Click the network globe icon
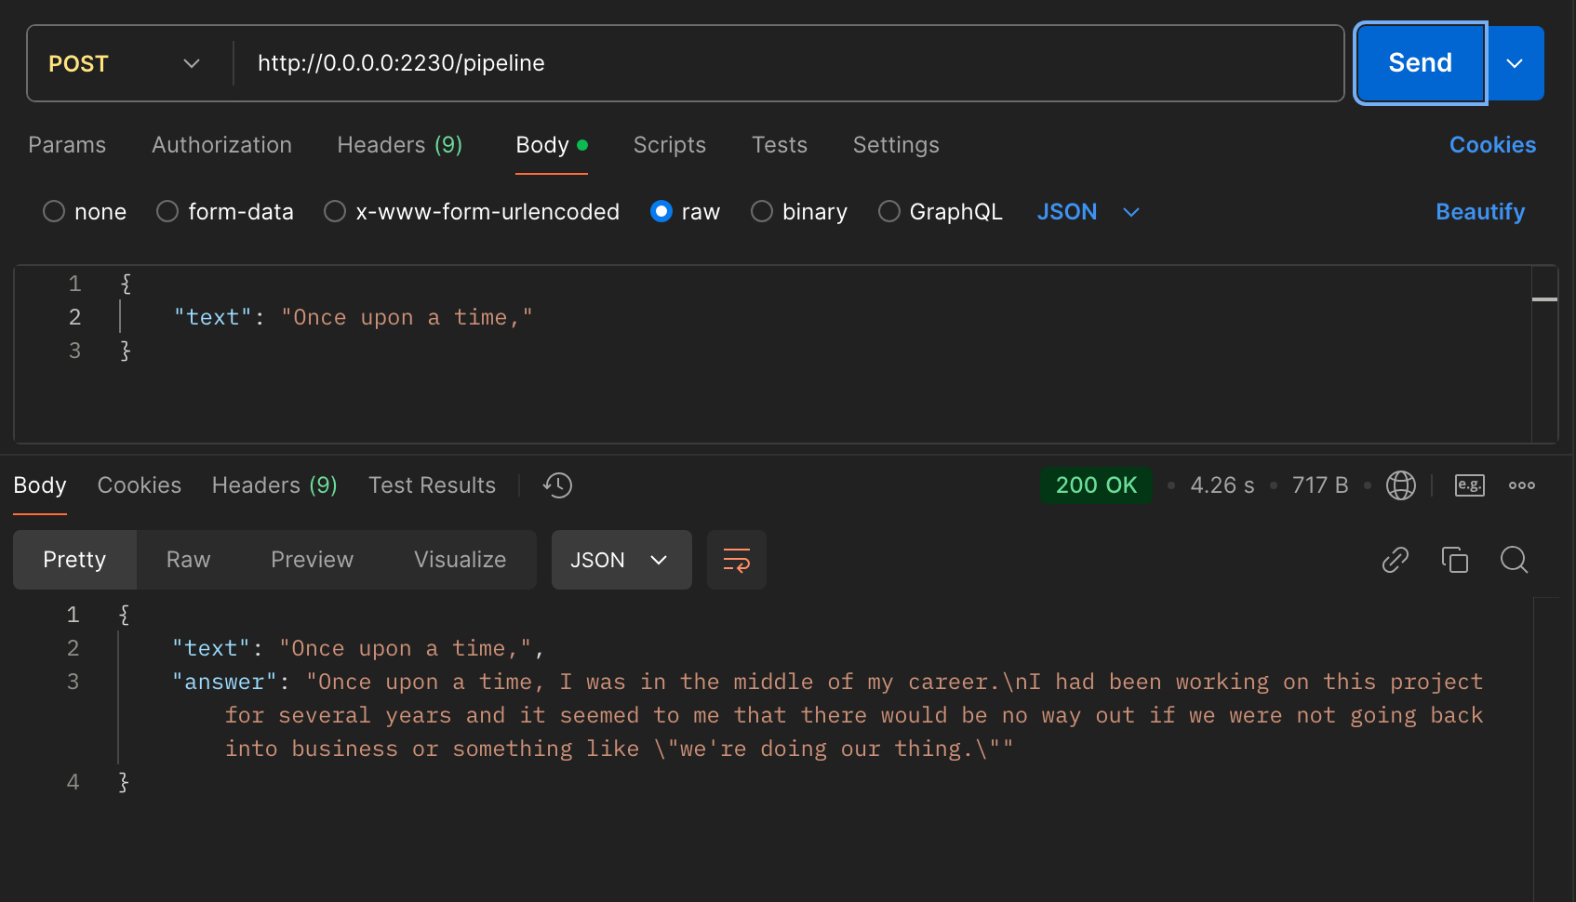The image size is (1576, 902). (x=1400, y=485)
